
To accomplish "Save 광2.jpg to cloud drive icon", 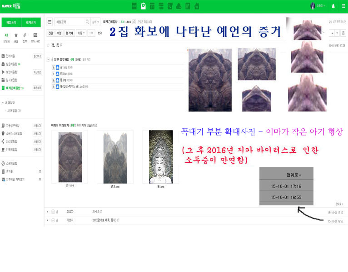I will [x=58, y=74].
